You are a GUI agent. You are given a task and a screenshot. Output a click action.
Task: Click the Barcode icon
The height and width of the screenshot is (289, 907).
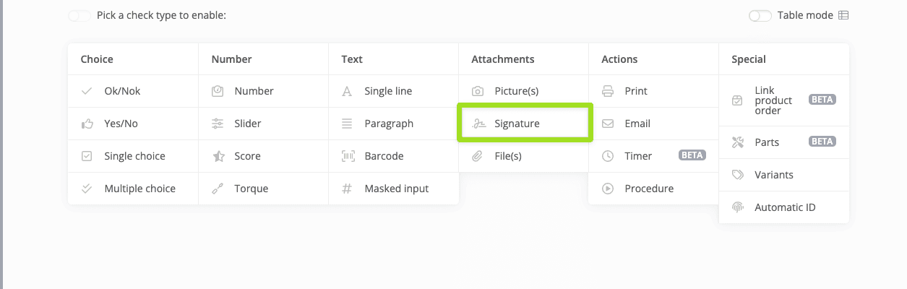coord(348,156)
